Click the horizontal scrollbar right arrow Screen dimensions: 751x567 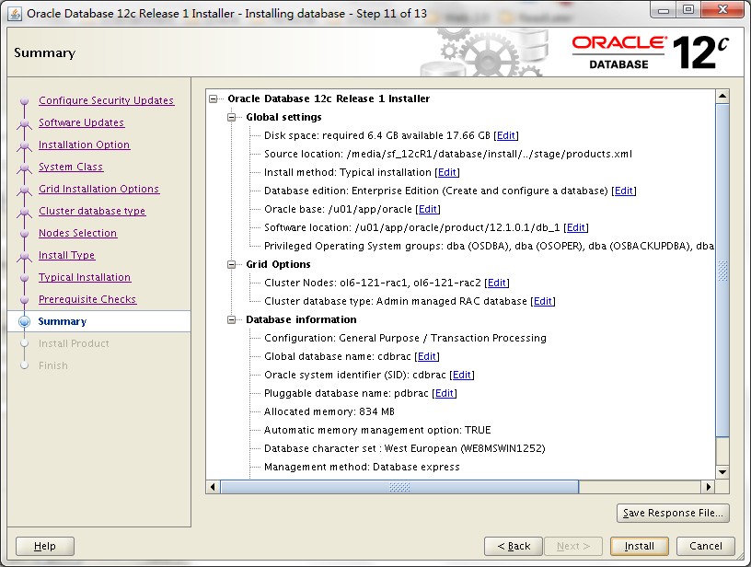click(x=709, y=487)
